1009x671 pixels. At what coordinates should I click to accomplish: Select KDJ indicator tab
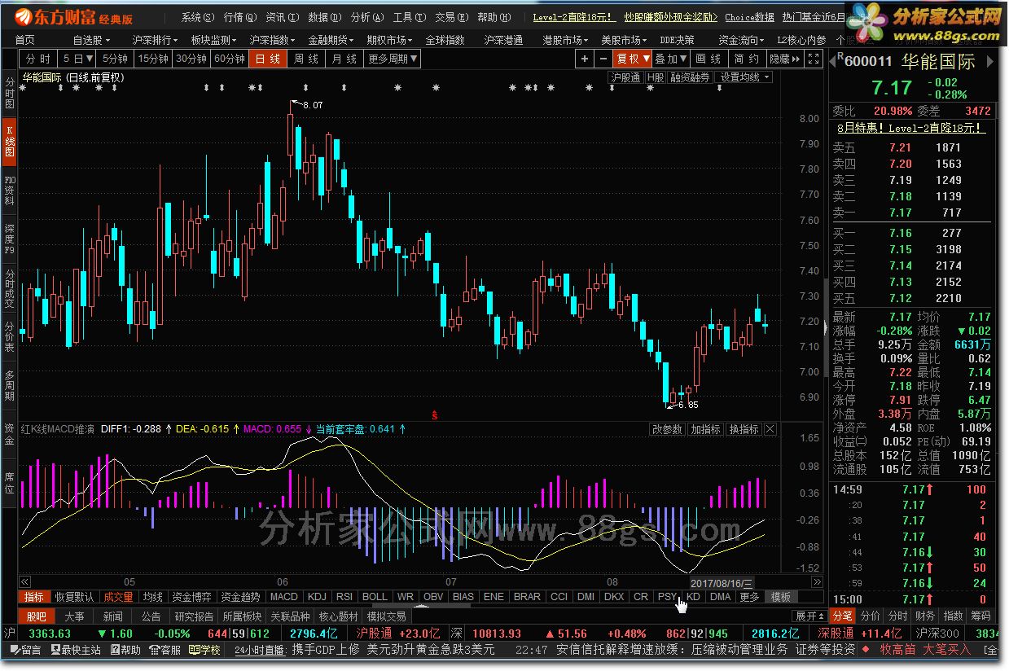tap(317, 597)
